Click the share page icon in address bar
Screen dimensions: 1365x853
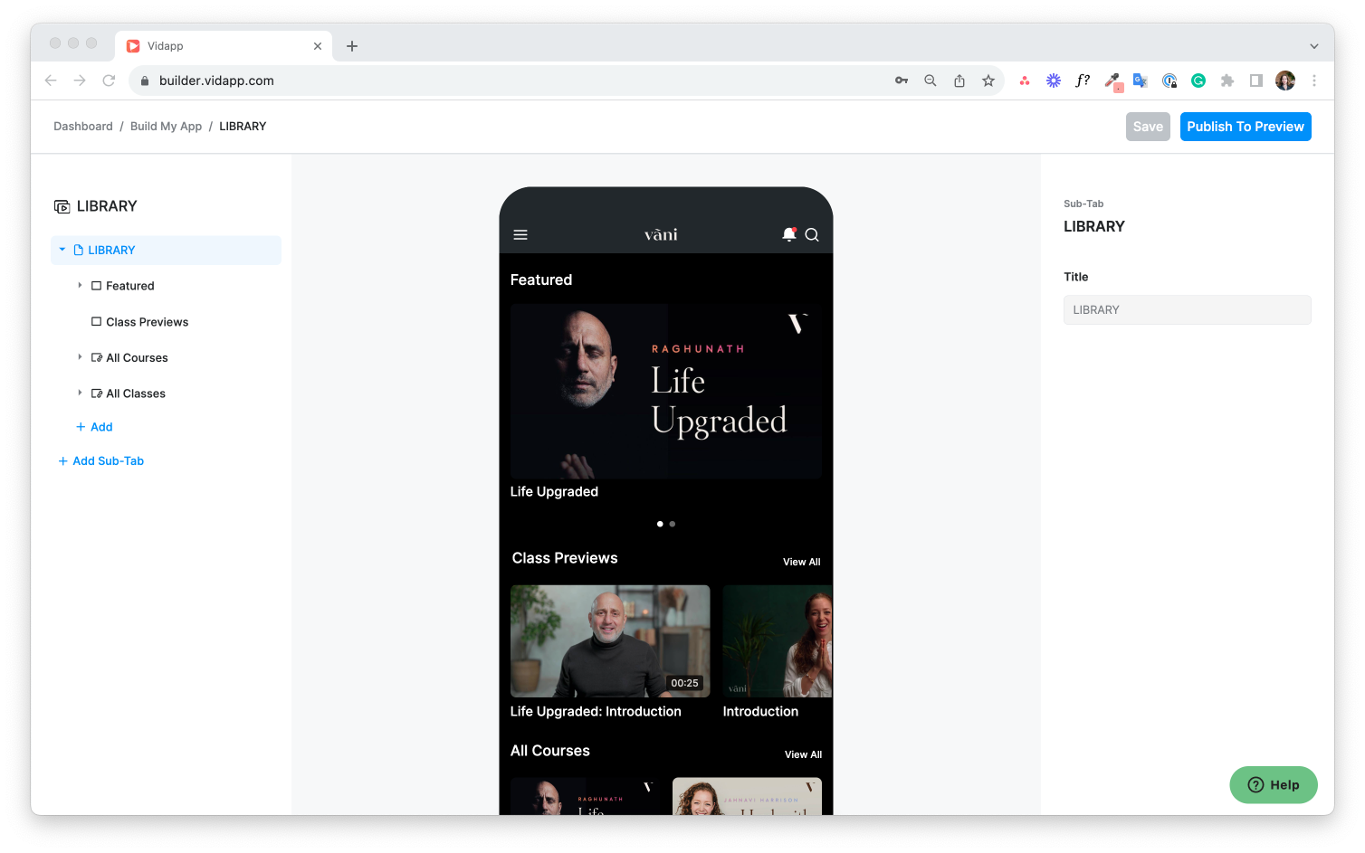pos(959,81)
